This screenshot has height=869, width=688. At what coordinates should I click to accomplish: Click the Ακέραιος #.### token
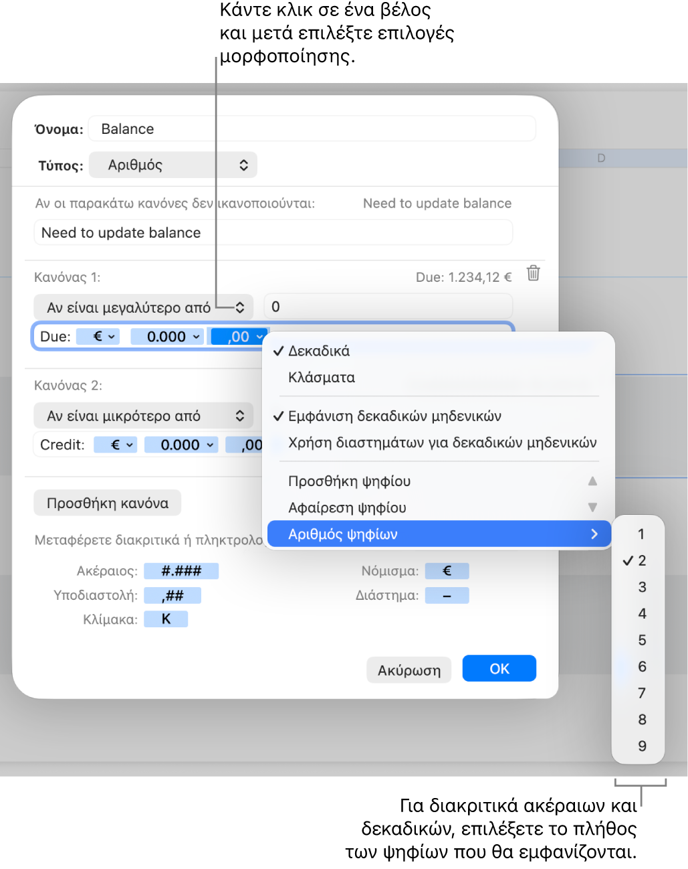181,571
